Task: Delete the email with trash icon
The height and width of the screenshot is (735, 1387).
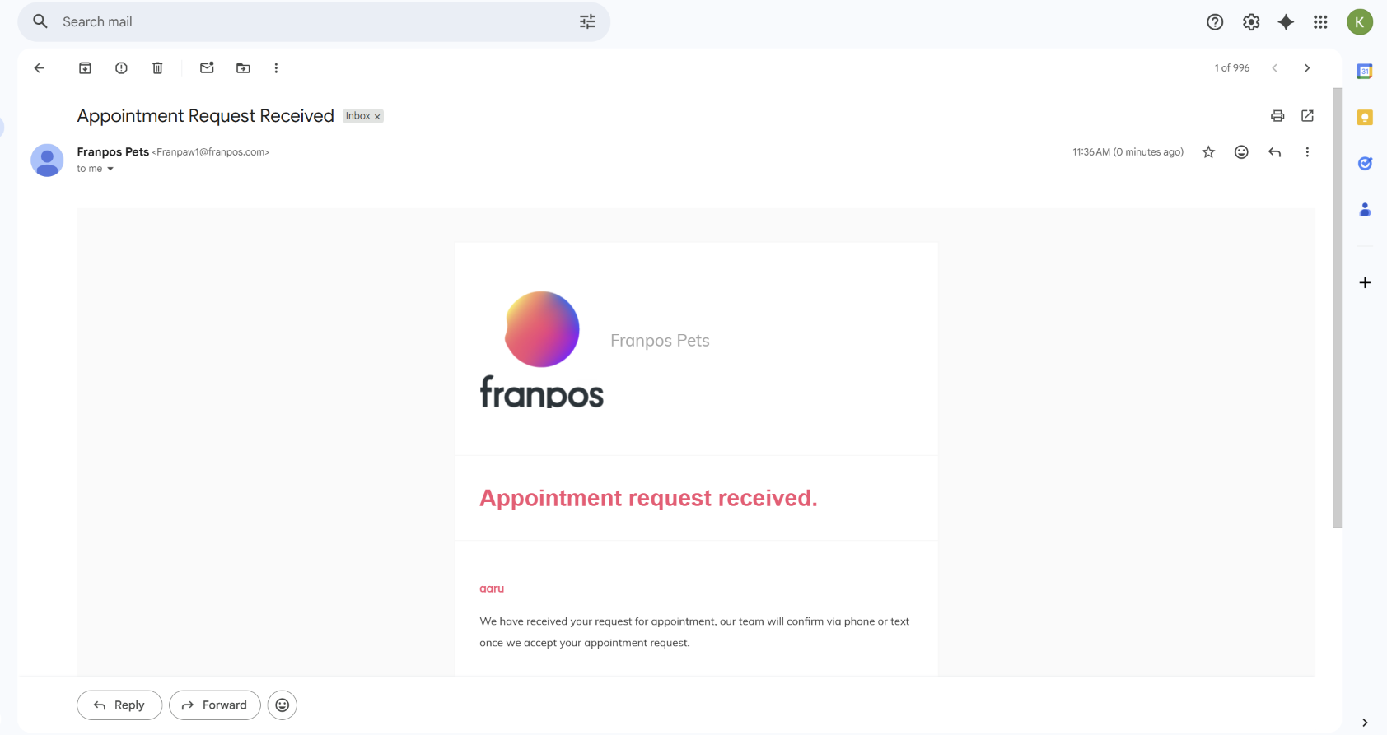Action: click(x=157, y=68)
